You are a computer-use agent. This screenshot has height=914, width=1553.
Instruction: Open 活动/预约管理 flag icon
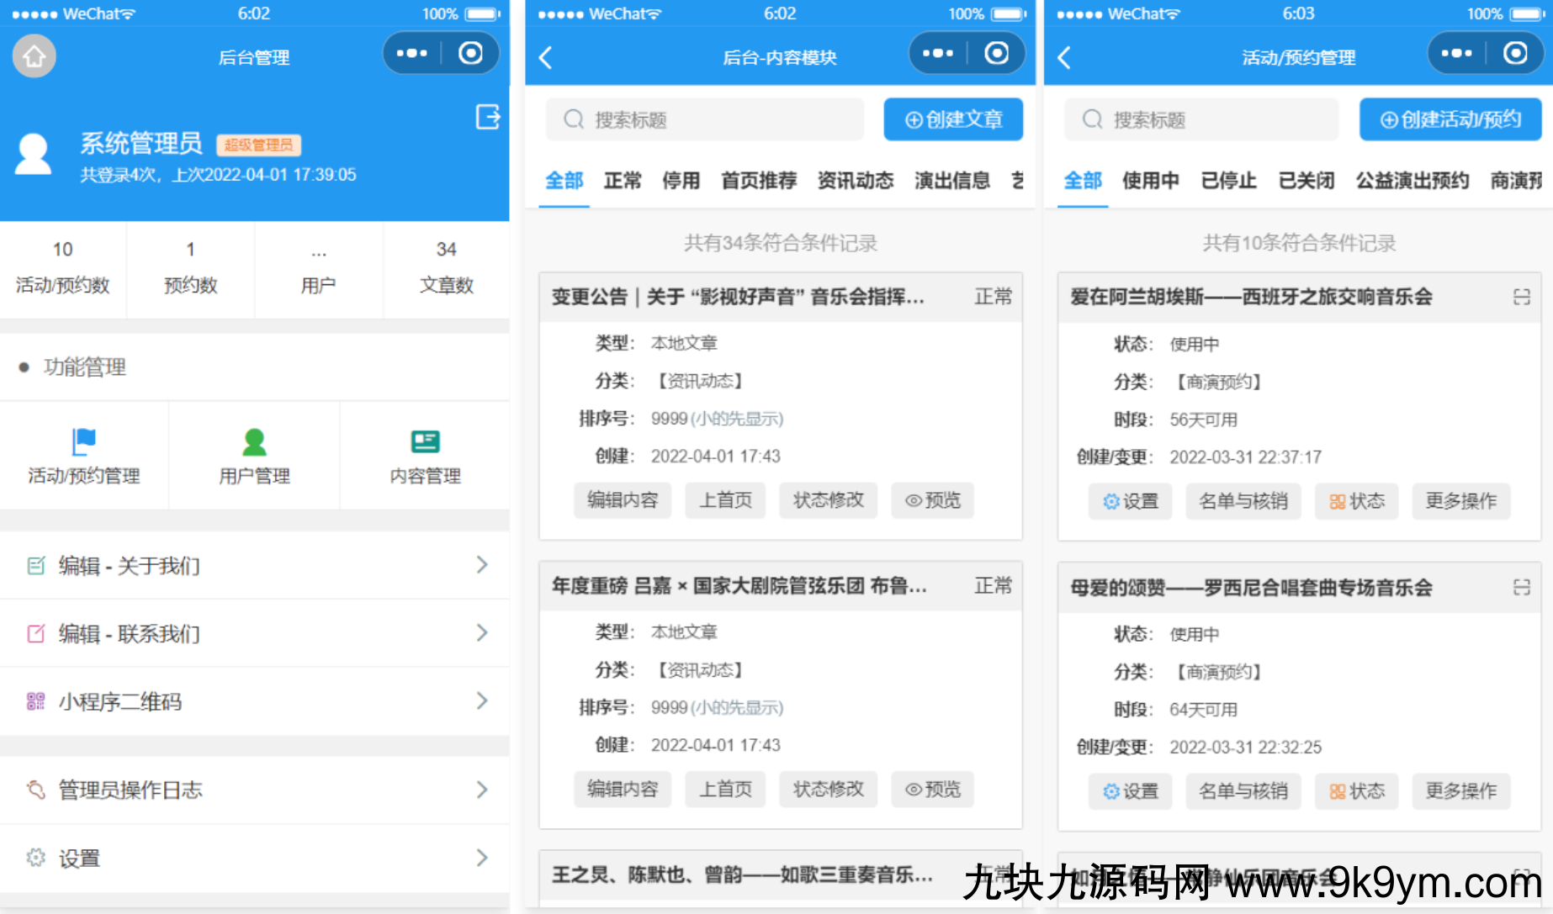[x=84, y=441]
